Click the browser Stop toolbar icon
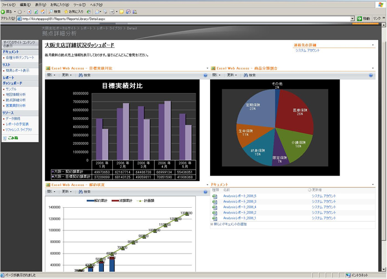 coord(28,11)
